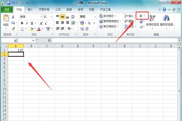Click 条件格式 (Conditional Formatting) button

point(110,16)
